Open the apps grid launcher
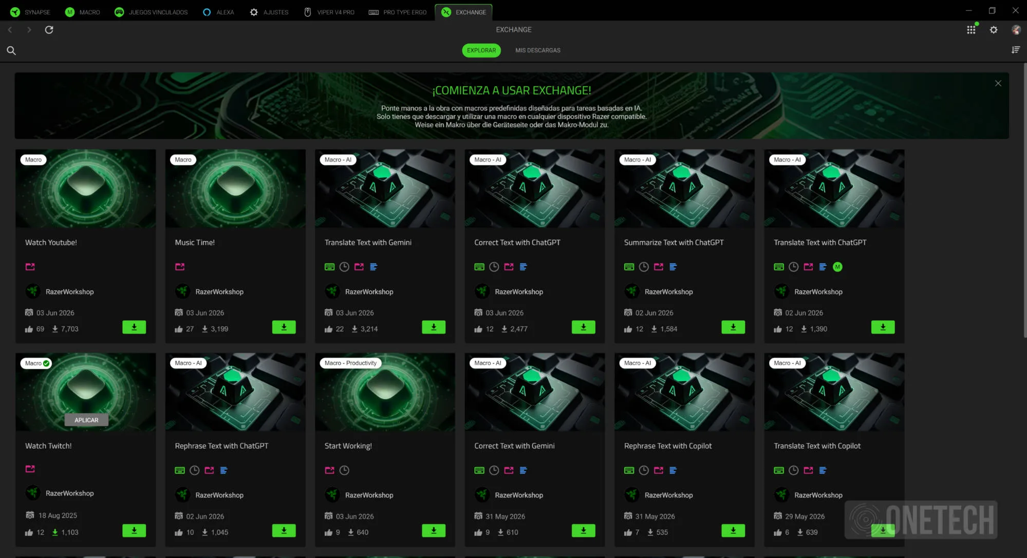The height and width of the screenshot is (558, 1027). tap(971, 30)
